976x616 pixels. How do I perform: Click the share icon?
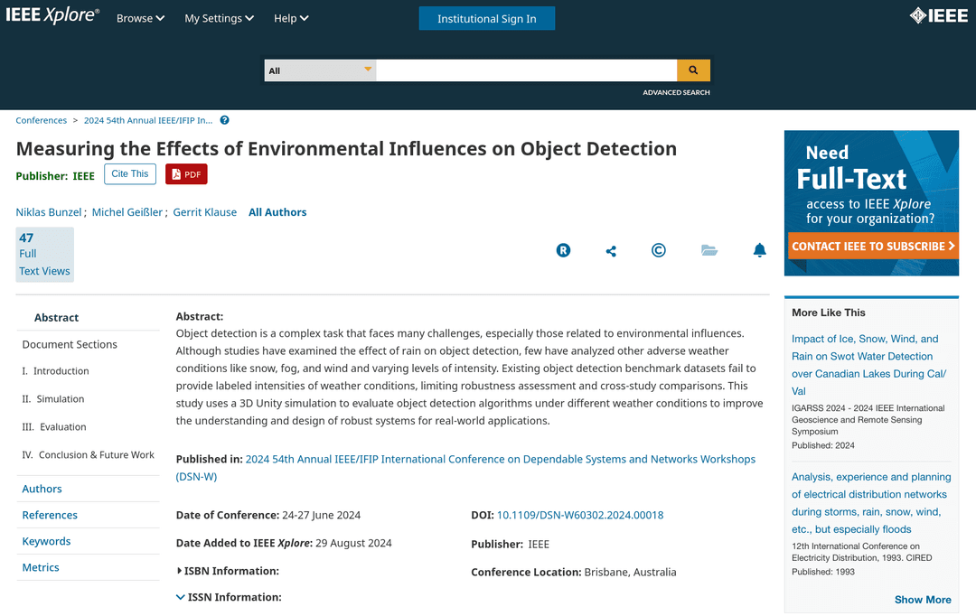click(x=611, y=251)
